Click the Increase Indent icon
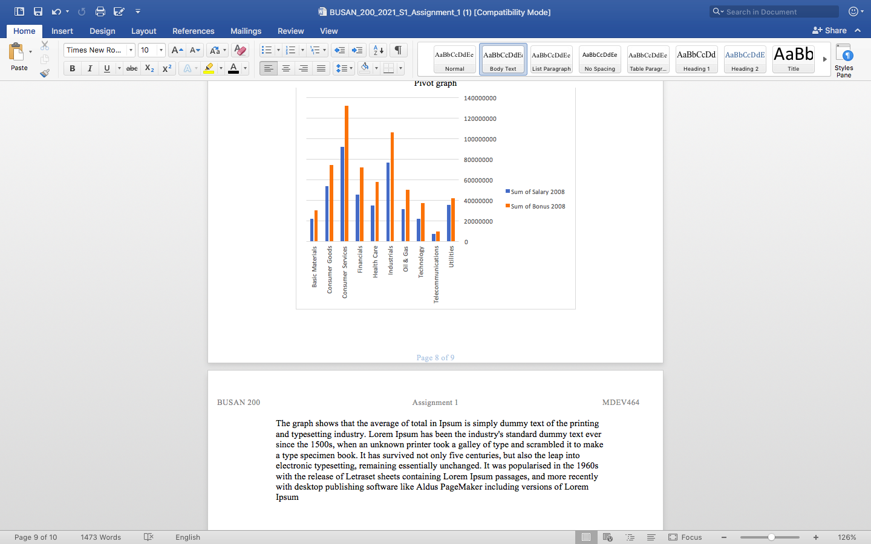 357,50
